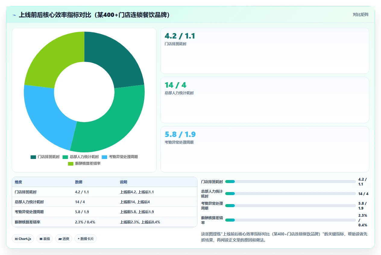Click the Chart.js tag chip
381x255 pixels.
pyautogui.click(x=23, y=239)
